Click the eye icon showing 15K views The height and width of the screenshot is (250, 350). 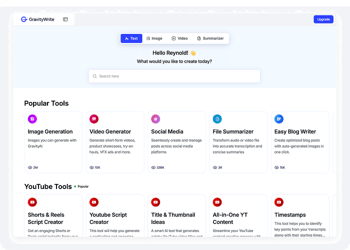pos(276,167)
